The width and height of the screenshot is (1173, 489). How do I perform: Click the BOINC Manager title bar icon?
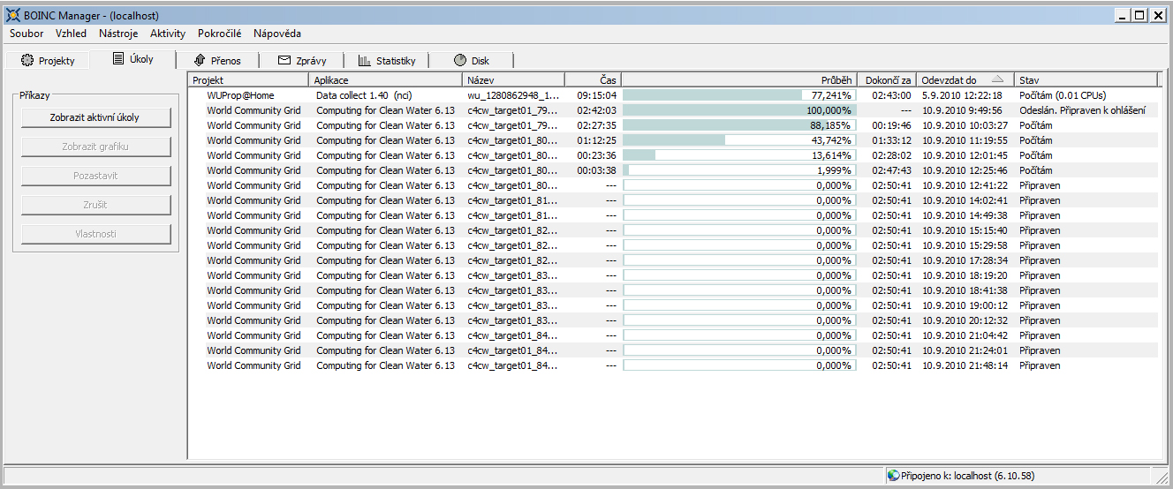[x=11, y=15]
